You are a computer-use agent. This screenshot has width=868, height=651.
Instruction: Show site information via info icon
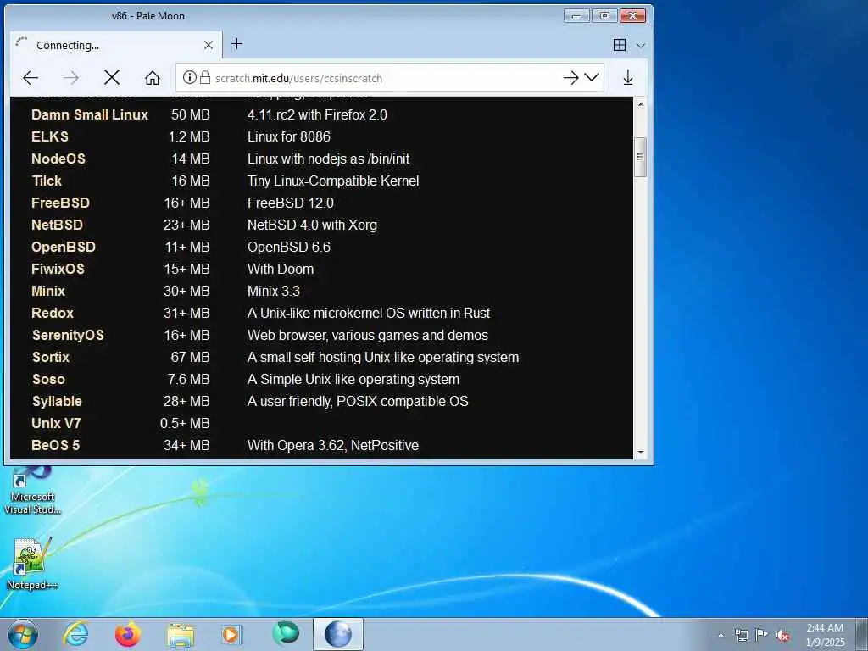click(x=189, y=77)
